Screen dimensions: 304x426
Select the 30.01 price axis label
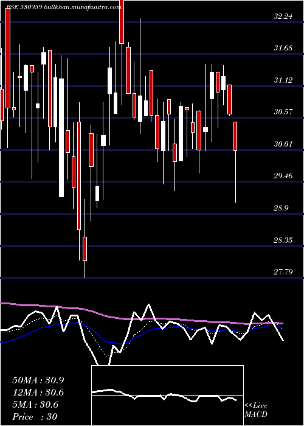(283, 144)
